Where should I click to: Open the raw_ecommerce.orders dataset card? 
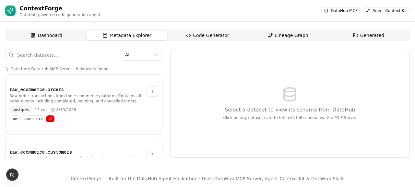84,104
